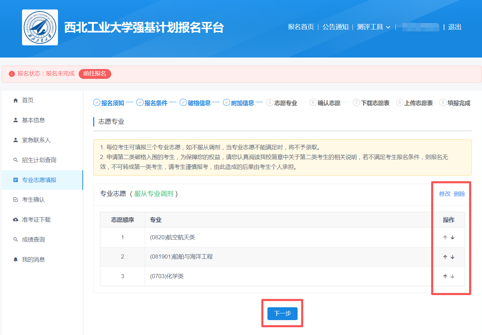482x335 pixels.
Task: Expand the 测评工具 dropdown menu
Action: pos(374,27)
